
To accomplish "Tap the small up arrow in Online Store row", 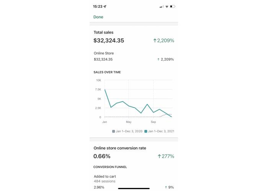I will (158, 59).
